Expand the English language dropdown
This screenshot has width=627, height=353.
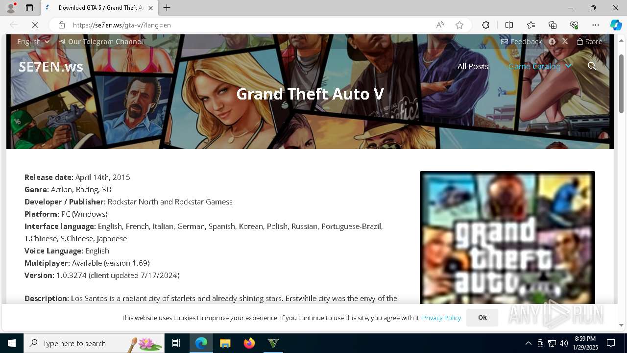pyautogui.click(x=33, y=42)
